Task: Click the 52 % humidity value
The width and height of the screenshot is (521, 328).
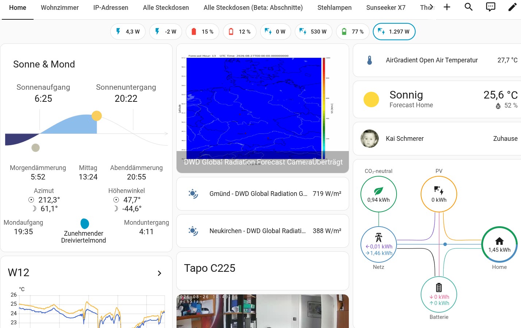Action: 511,105
